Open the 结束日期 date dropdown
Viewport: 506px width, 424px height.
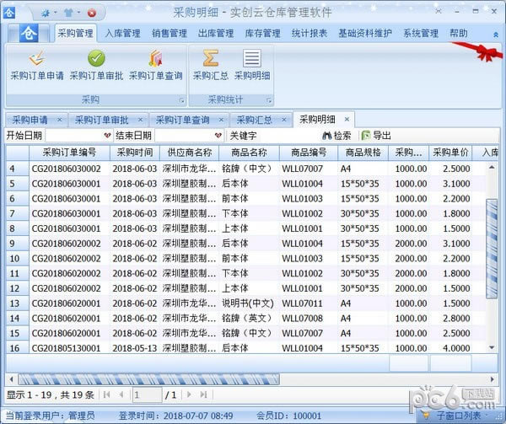(217, 135)
